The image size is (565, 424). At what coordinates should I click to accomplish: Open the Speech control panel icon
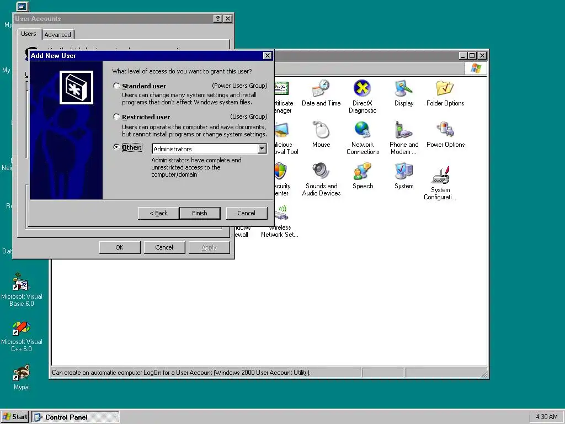pos(363,176)
